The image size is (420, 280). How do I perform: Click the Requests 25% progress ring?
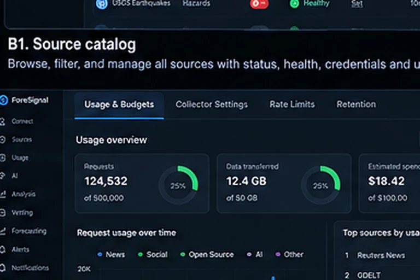[x=178, y=185]
